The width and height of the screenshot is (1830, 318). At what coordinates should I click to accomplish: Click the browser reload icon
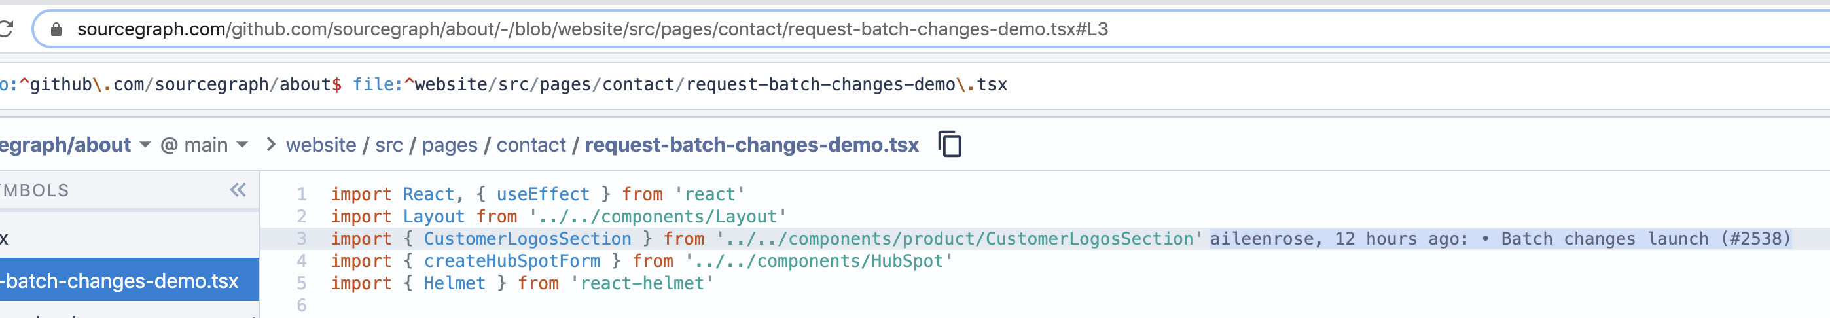coord(6,29)
